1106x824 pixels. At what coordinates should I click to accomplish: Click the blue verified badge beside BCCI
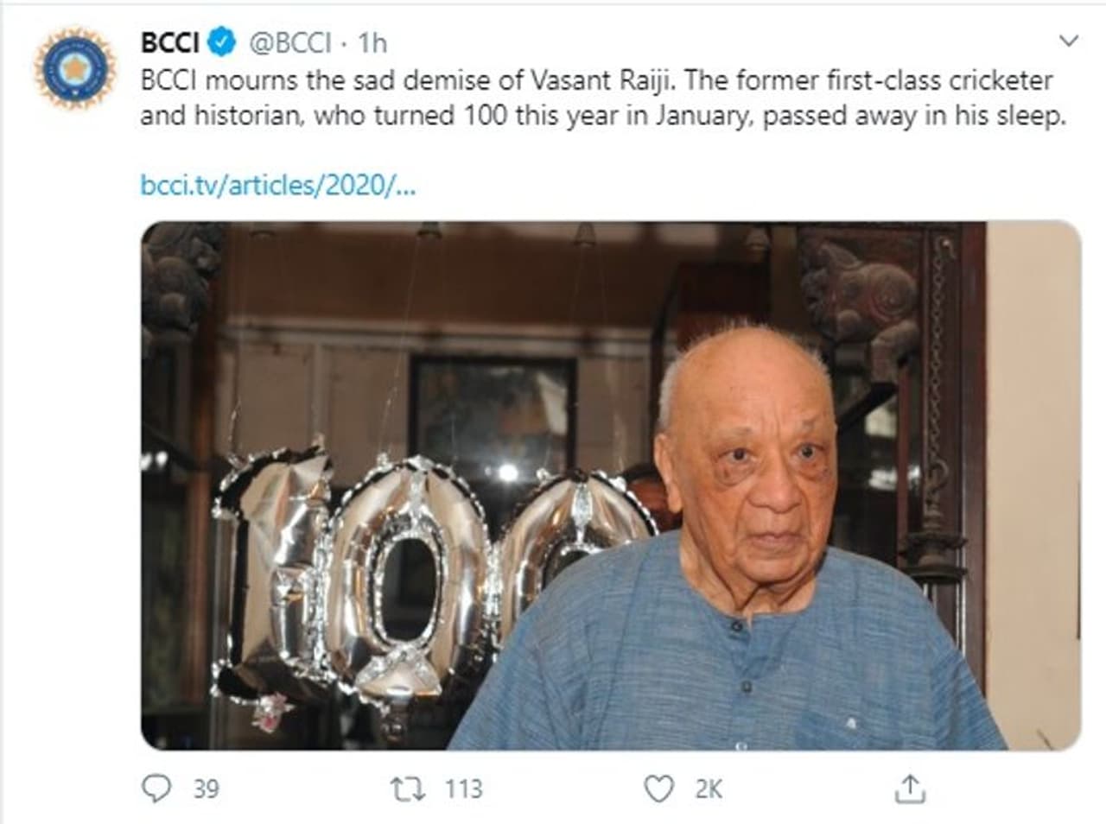pos(225,41)
